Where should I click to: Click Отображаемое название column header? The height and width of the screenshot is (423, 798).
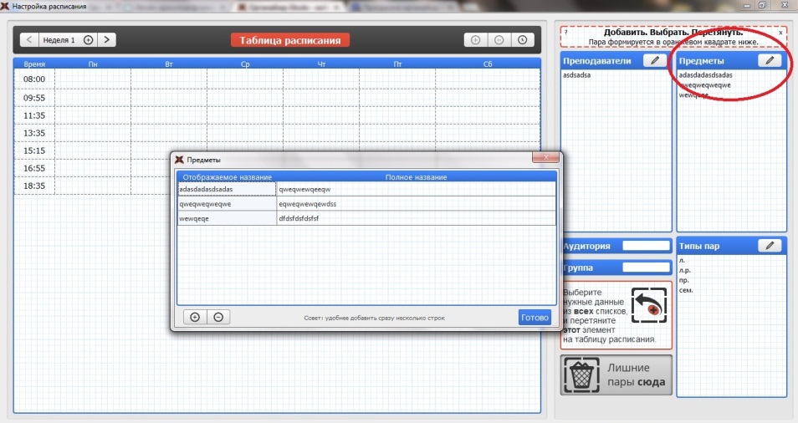click(x=227, y=177)
